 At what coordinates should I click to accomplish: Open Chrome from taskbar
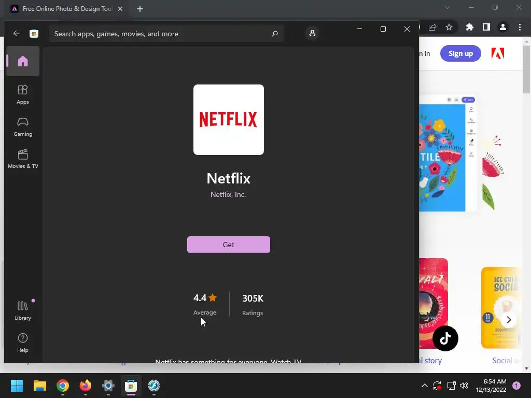tap(63, 386)
